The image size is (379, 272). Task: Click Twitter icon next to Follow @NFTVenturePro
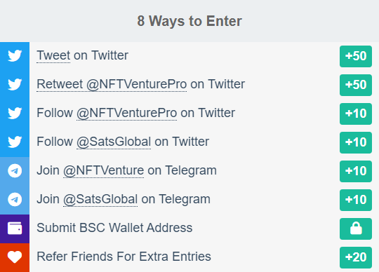point(15,113)
